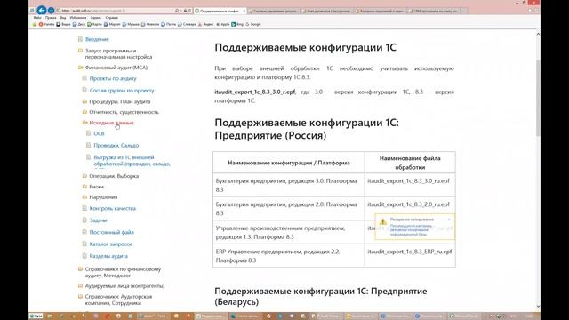Open the Каталог запросов link
569x320 pixels.
[110, 244]
